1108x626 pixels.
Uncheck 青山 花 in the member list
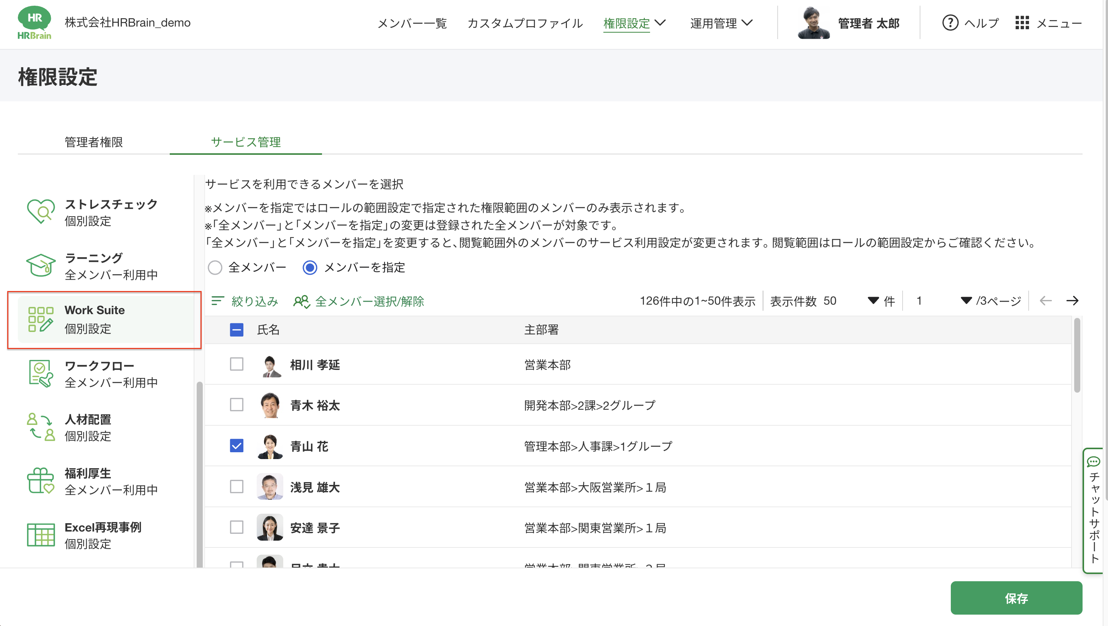point(237,446)
